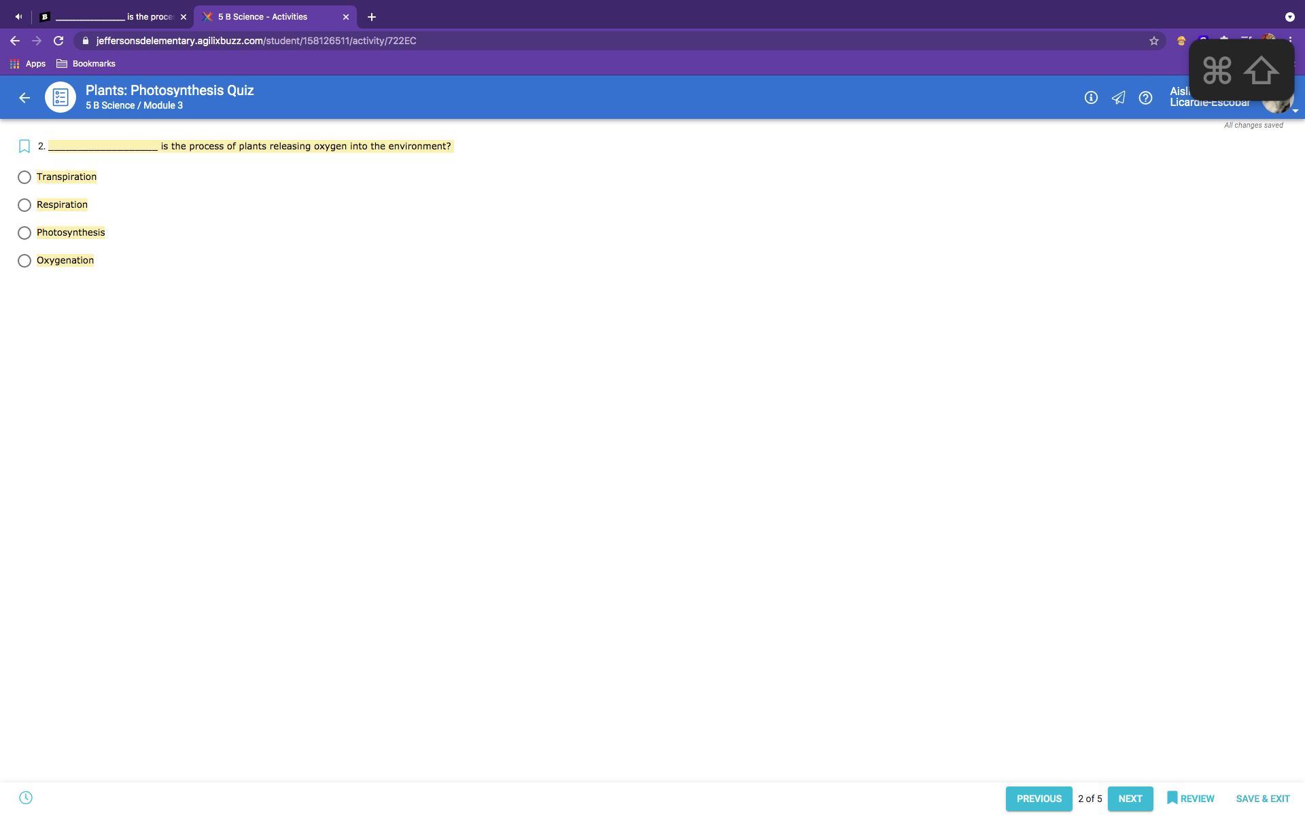Select the Respiration answer
The width and height of the screenshot is (1305, 815).
24,205
